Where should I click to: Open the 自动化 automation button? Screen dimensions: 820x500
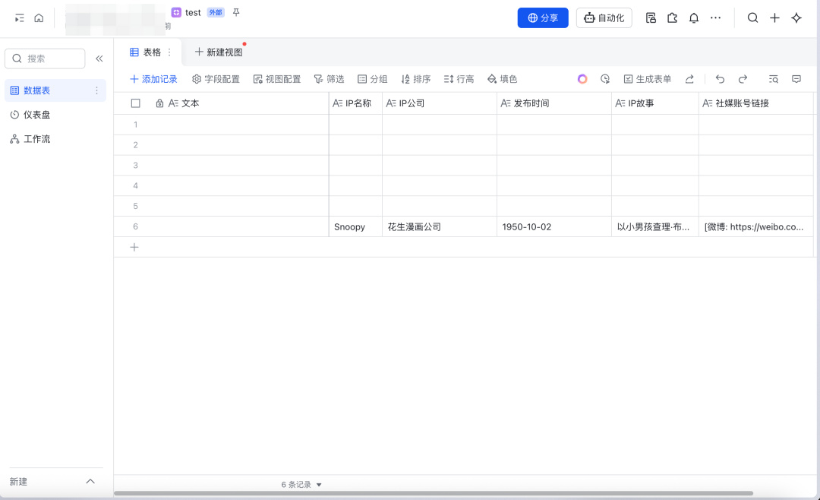[x=604, y=17]
